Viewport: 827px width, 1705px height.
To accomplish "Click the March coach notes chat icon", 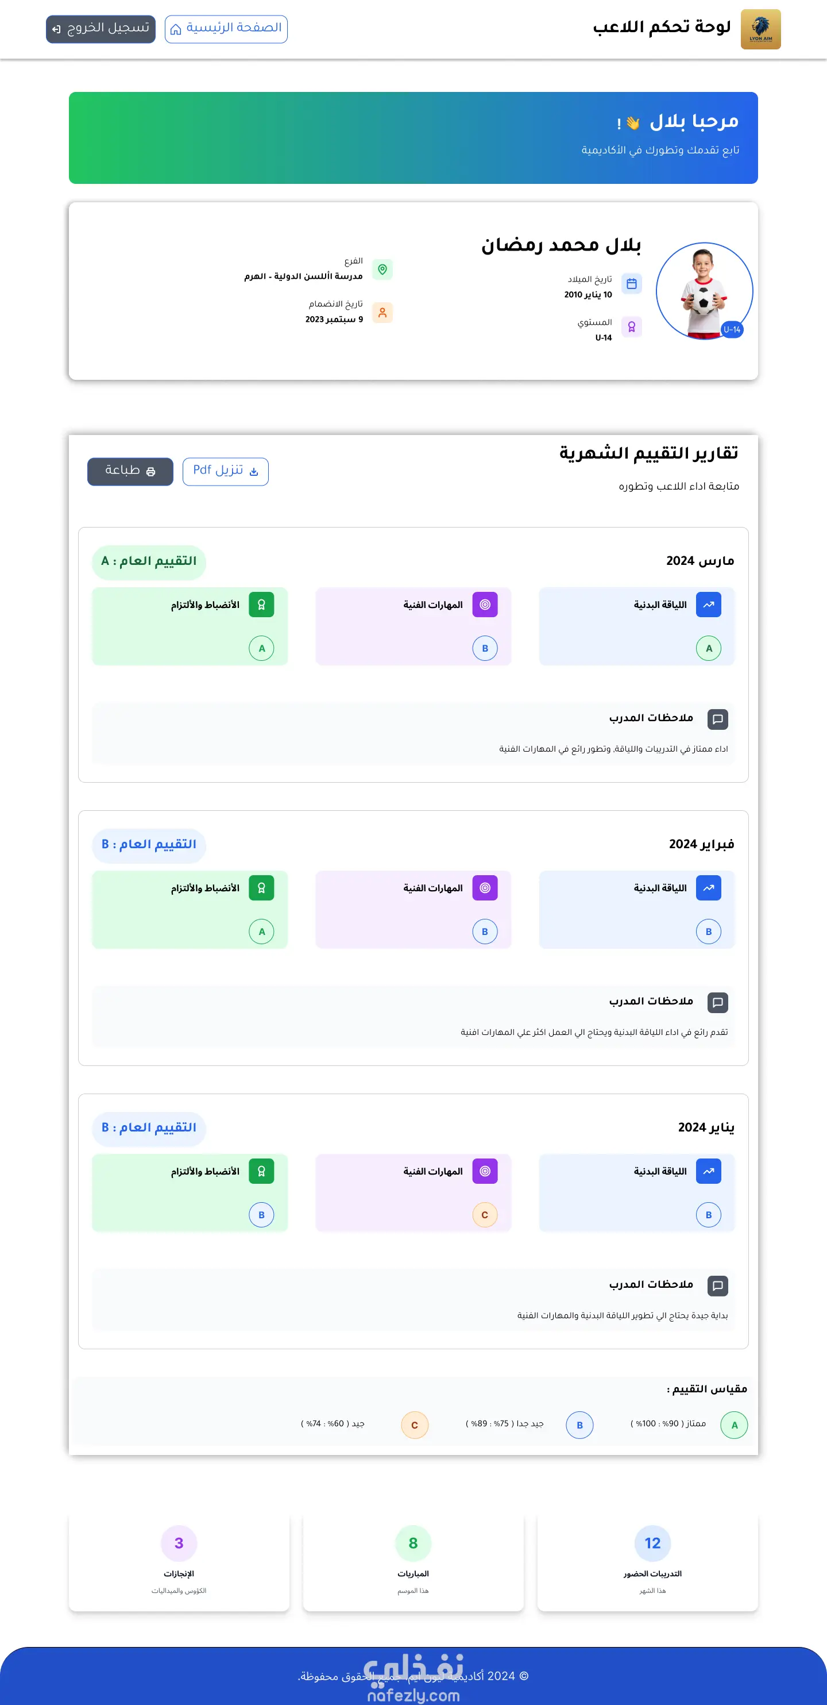I will 717,719.
